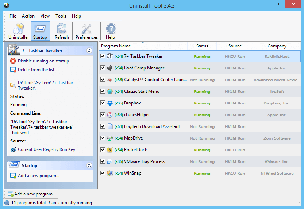Viewport: 304px width, 209px height.
Task: Click the Classic Start Menu shell icon
Action: 110,91
